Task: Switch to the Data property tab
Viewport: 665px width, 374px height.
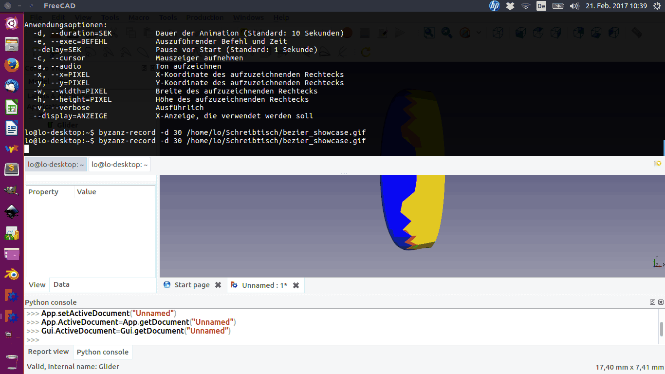Action: (61, 284)
